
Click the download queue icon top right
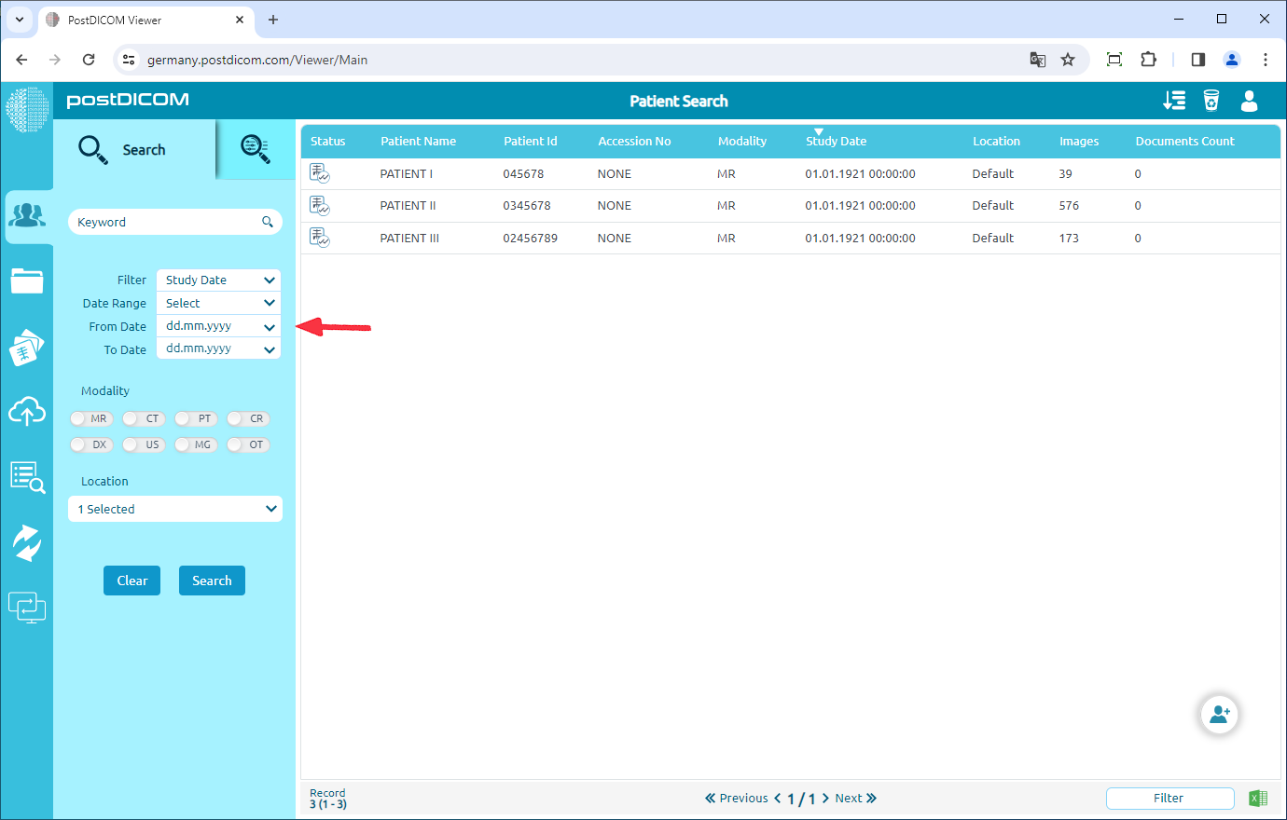1174,101
